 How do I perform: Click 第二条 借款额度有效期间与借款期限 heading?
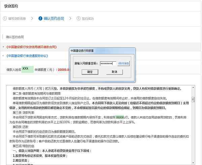click(37, 93)
